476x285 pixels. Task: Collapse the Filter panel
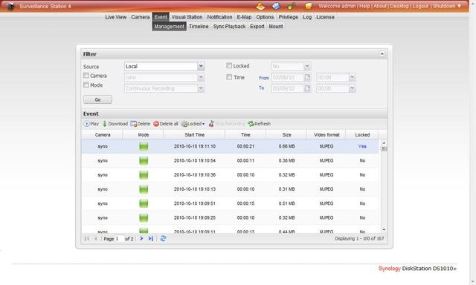(x=382, y=54)
